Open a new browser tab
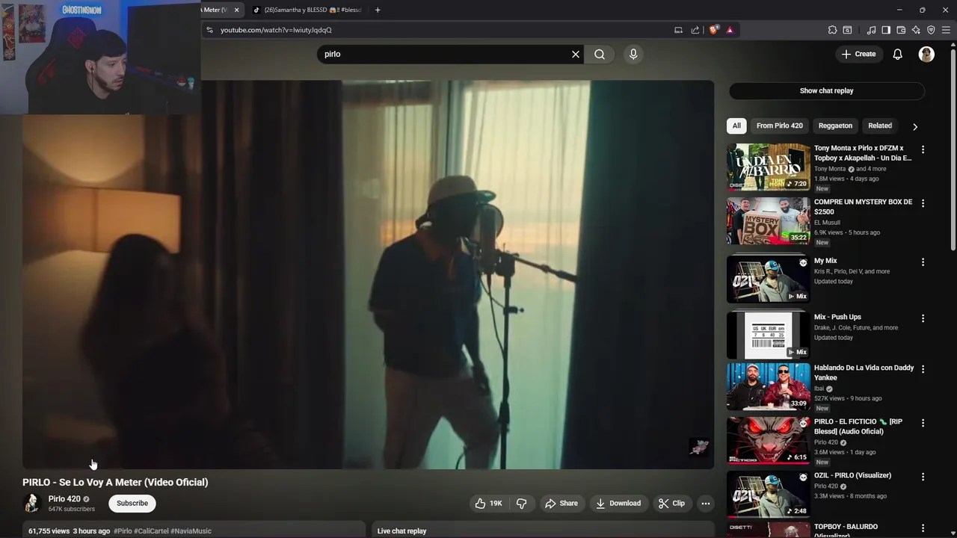 point(378,10)
